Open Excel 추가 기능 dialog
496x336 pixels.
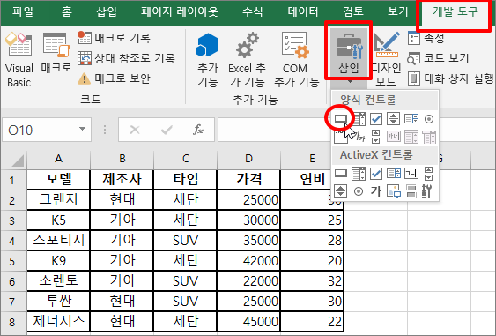[247, 60]
